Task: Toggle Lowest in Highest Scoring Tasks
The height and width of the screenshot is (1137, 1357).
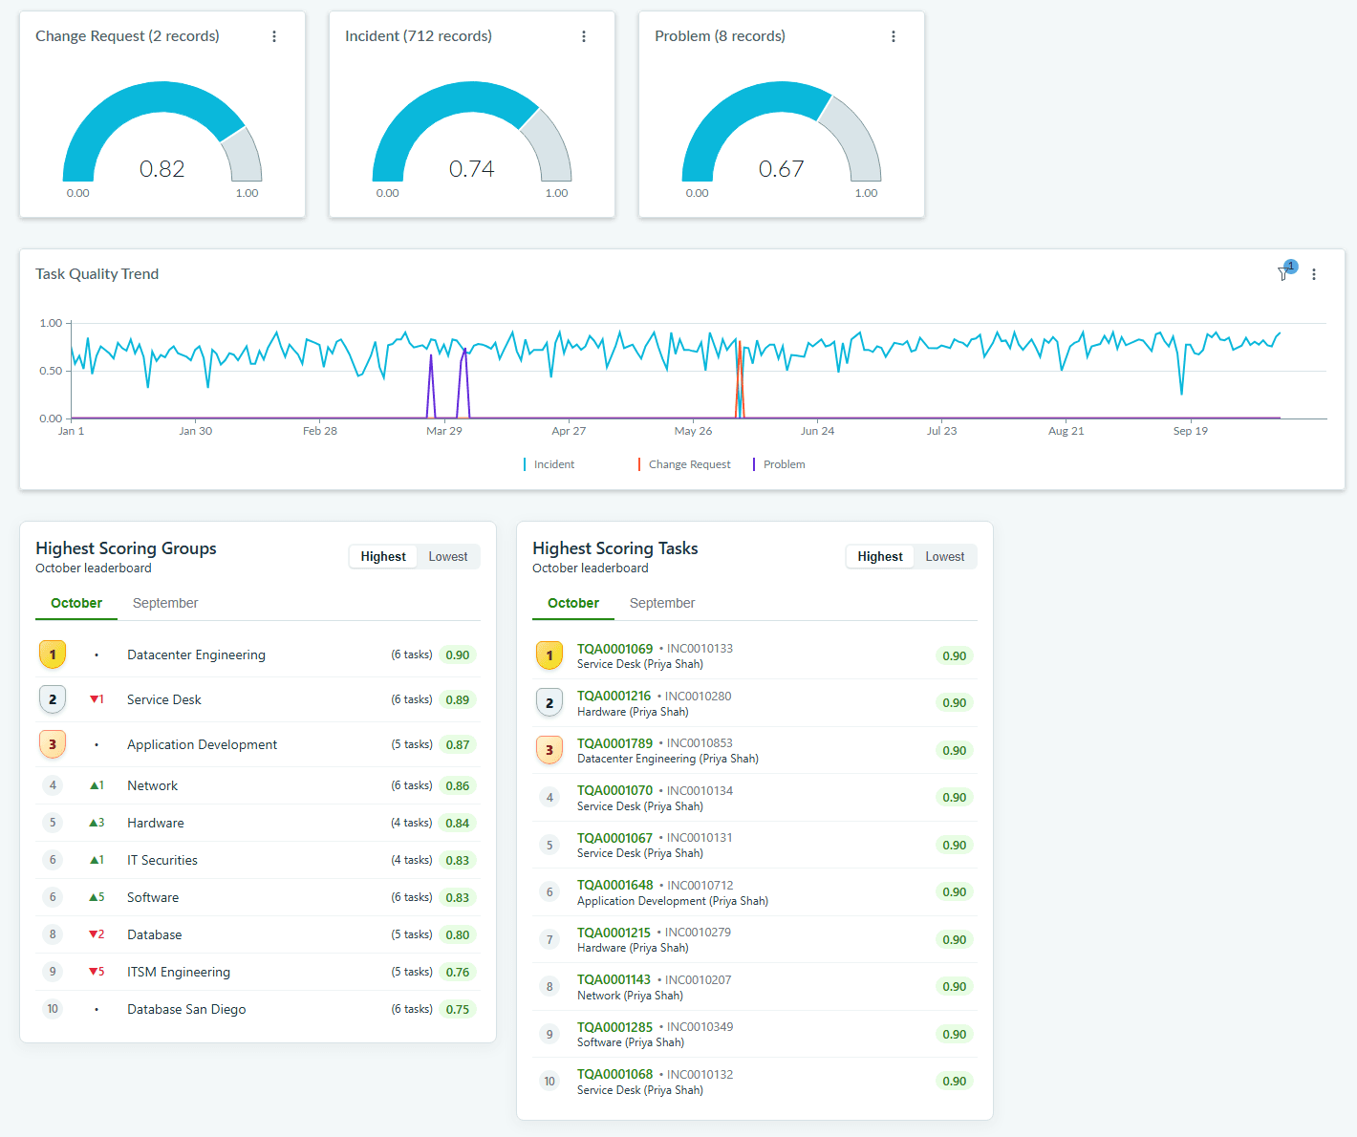Action: point(945,557)
